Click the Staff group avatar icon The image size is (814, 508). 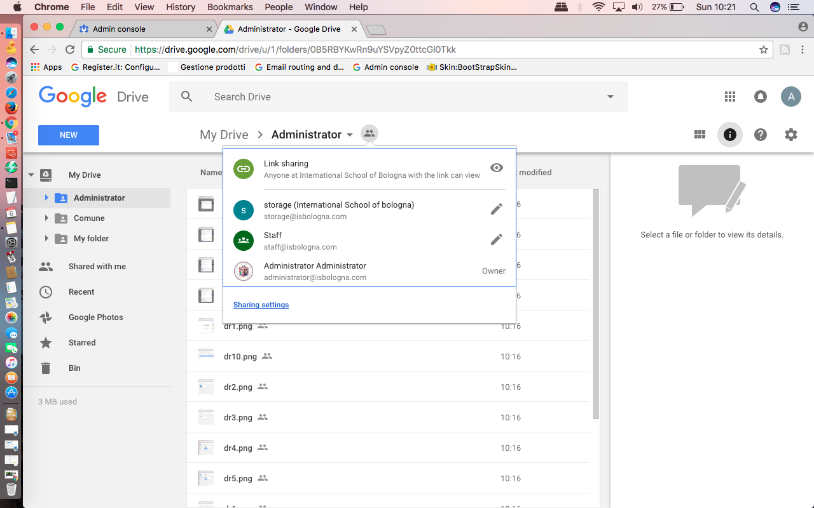click(x=244, y=241)
